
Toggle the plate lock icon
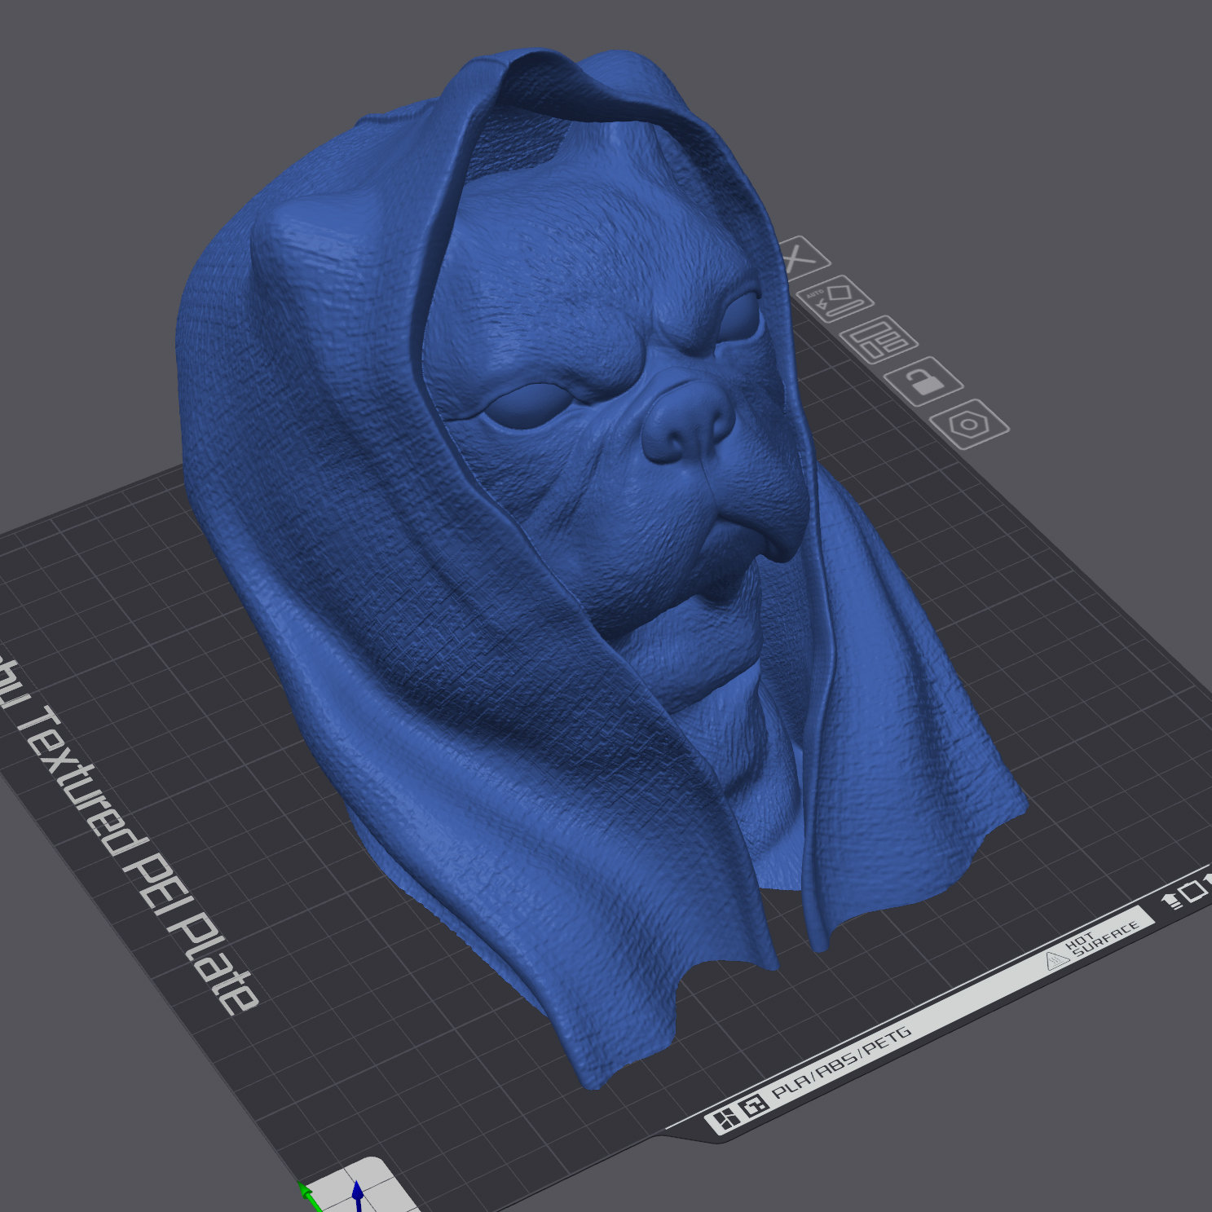(x=923, y=381)
